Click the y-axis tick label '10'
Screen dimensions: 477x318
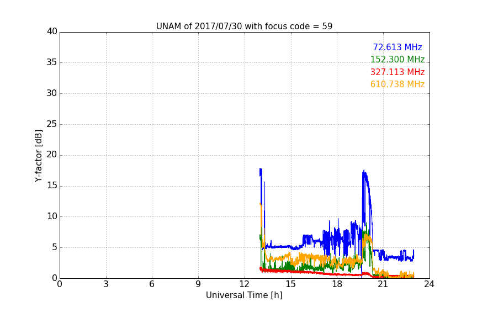click(52, 216)
